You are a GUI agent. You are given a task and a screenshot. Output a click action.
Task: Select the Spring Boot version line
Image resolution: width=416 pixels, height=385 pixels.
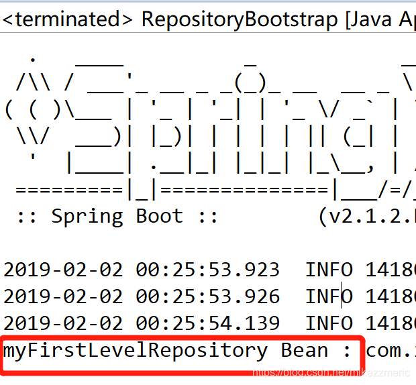tap(216, 217)
